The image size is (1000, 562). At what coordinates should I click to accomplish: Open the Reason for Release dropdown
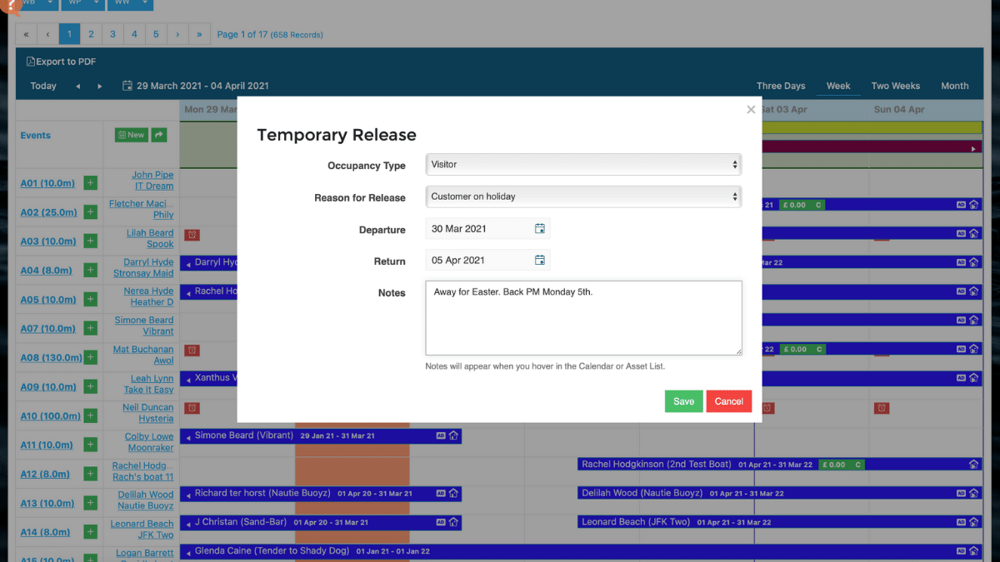tap(582, 196)
